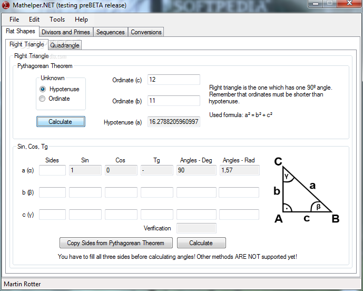Click the a (α) Angles - Deg field
This screenshot has height=291, width=363.
tap(197, 170)
